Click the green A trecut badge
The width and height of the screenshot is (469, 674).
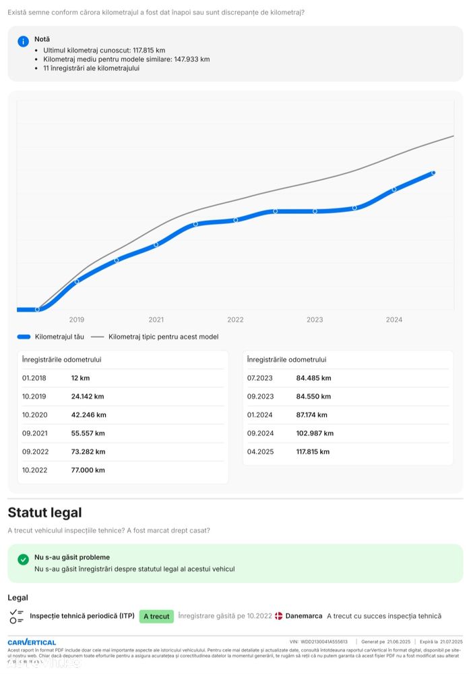tap(156, 616)
